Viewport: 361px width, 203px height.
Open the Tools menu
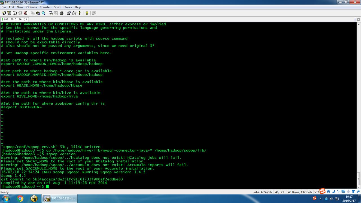point(68,7)
